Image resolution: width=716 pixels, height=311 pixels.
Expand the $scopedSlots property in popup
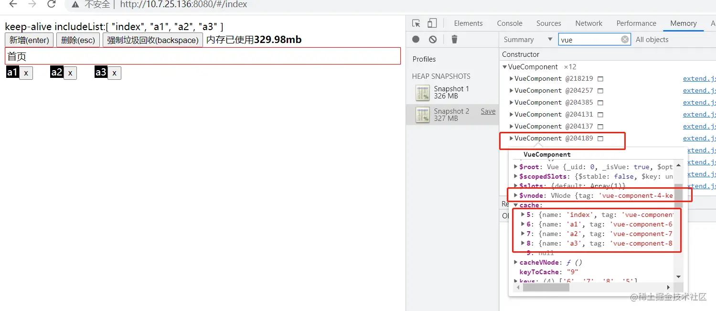[515, 176]
